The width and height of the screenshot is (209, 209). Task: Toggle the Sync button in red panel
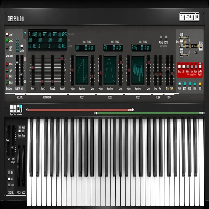coord(179,66)
